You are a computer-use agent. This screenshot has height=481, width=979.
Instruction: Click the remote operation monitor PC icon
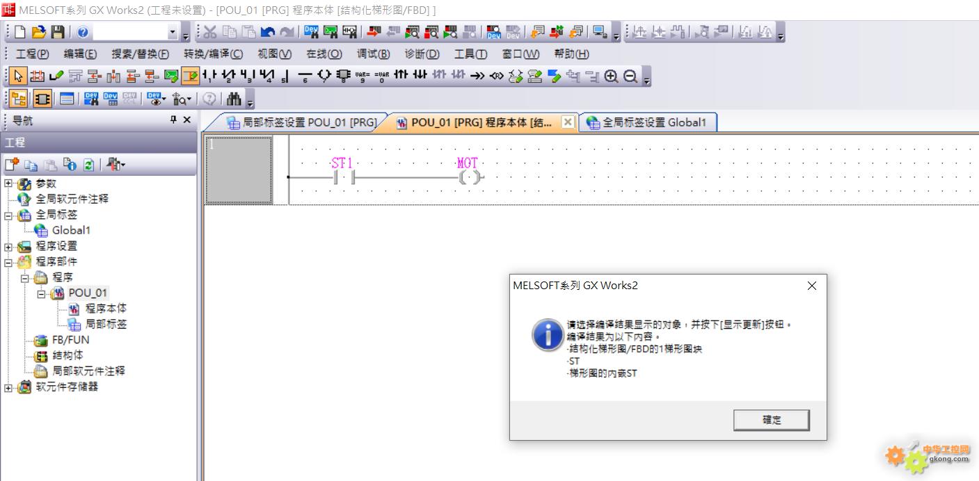(599, 32)
